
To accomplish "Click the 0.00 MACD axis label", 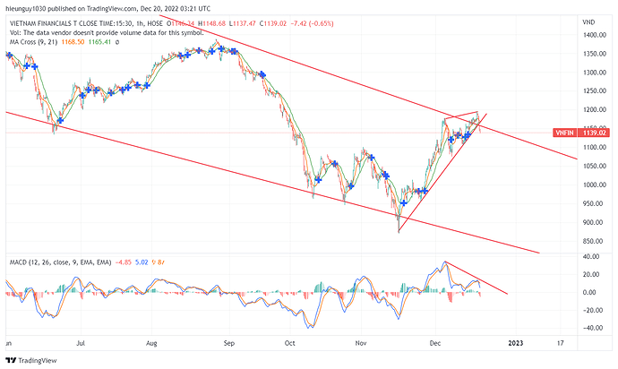I will tap(590, 292).
